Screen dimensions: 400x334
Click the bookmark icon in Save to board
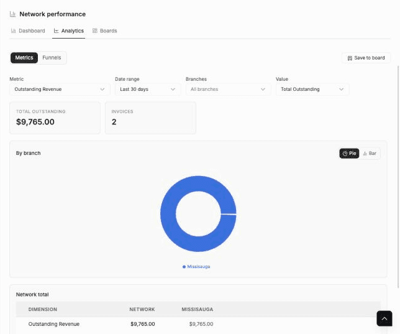[350, 58]
